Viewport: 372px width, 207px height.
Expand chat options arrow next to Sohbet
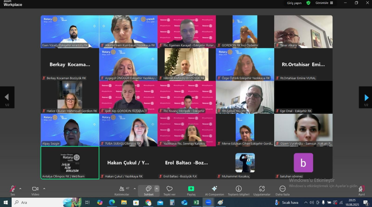point(157,189)
